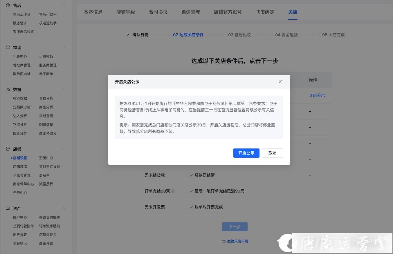Open the 渠道管理 tab
The image size is (393, 254).
(x=191, y=12)
